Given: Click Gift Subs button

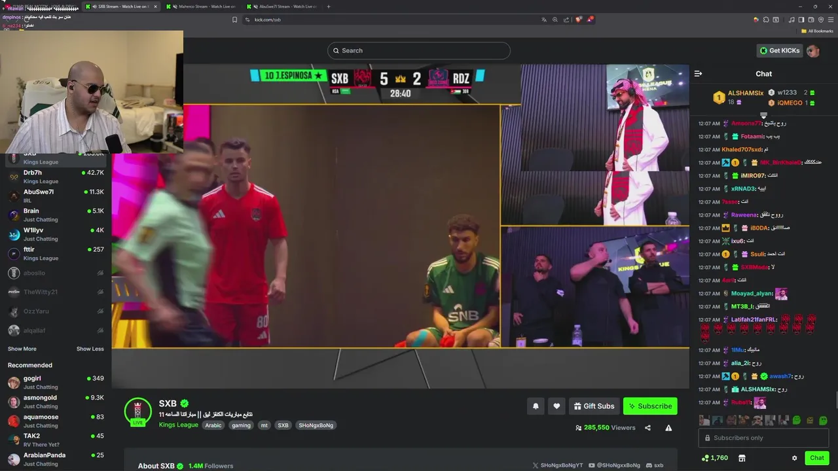Looking at the screenshot, I should coord(594,406).
